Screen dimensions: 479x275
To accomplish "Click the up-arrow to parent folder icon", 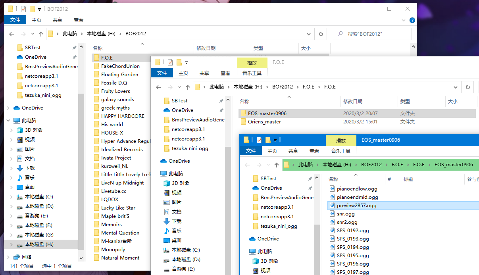I will click(x=40, y=34).
